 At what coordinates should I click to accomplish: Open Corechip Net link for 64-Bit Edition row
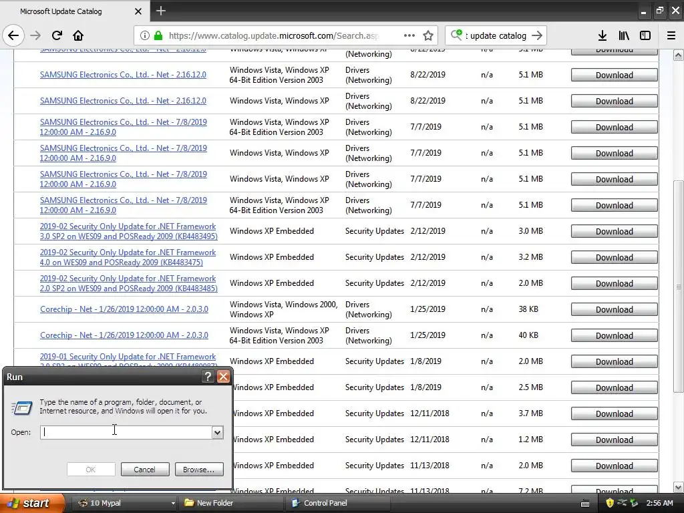click(x=124, y=335)
